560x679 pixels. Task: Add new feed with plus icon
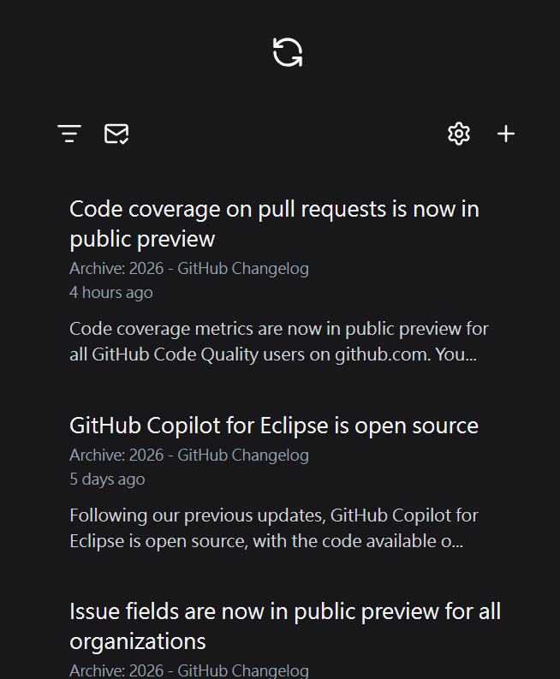(x=505, y=134)
